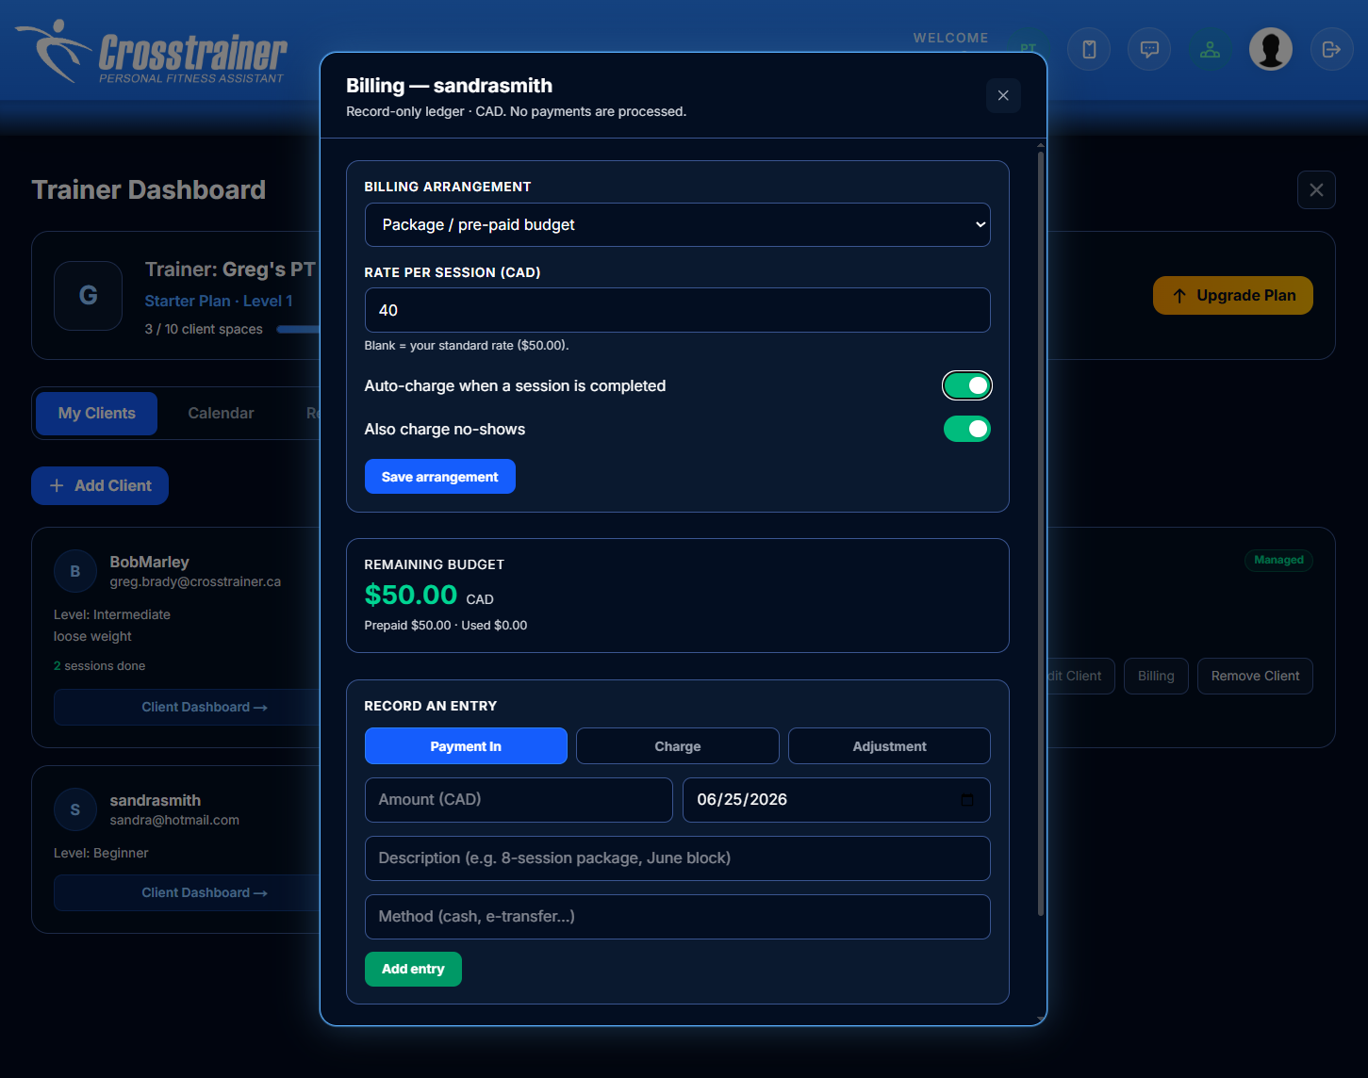Viewport: 1368px width, 1078px height.
Task: Click the B avatar for BobMarley
Action: coord(75,571)
